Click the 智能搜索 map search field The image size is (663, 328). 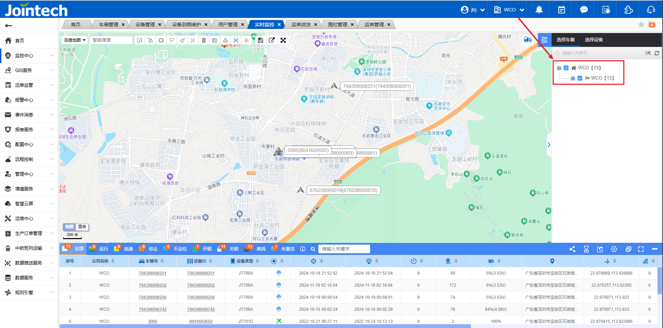111,40
